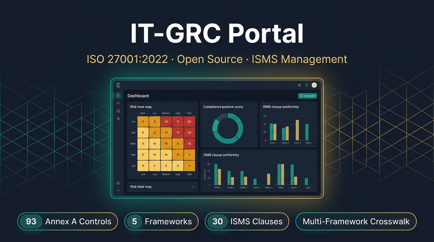Click the ISMS 4 label under the lower chart
The width and height of the screenshot is (434, 242).
(269, 188)
